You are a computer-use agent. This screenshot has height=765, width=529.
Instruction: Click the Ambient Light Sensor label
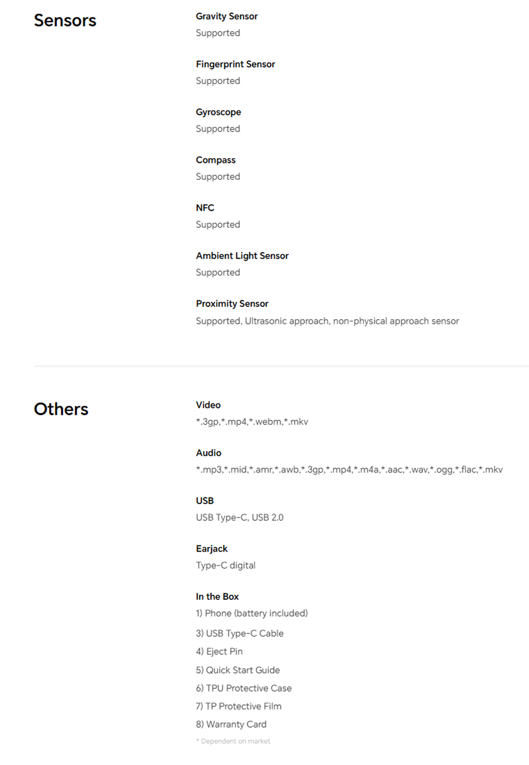click(x=242, y=256)
